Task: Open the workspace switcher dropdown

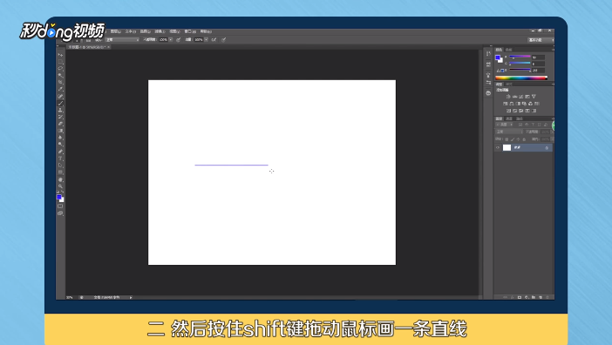Action: 541,40
